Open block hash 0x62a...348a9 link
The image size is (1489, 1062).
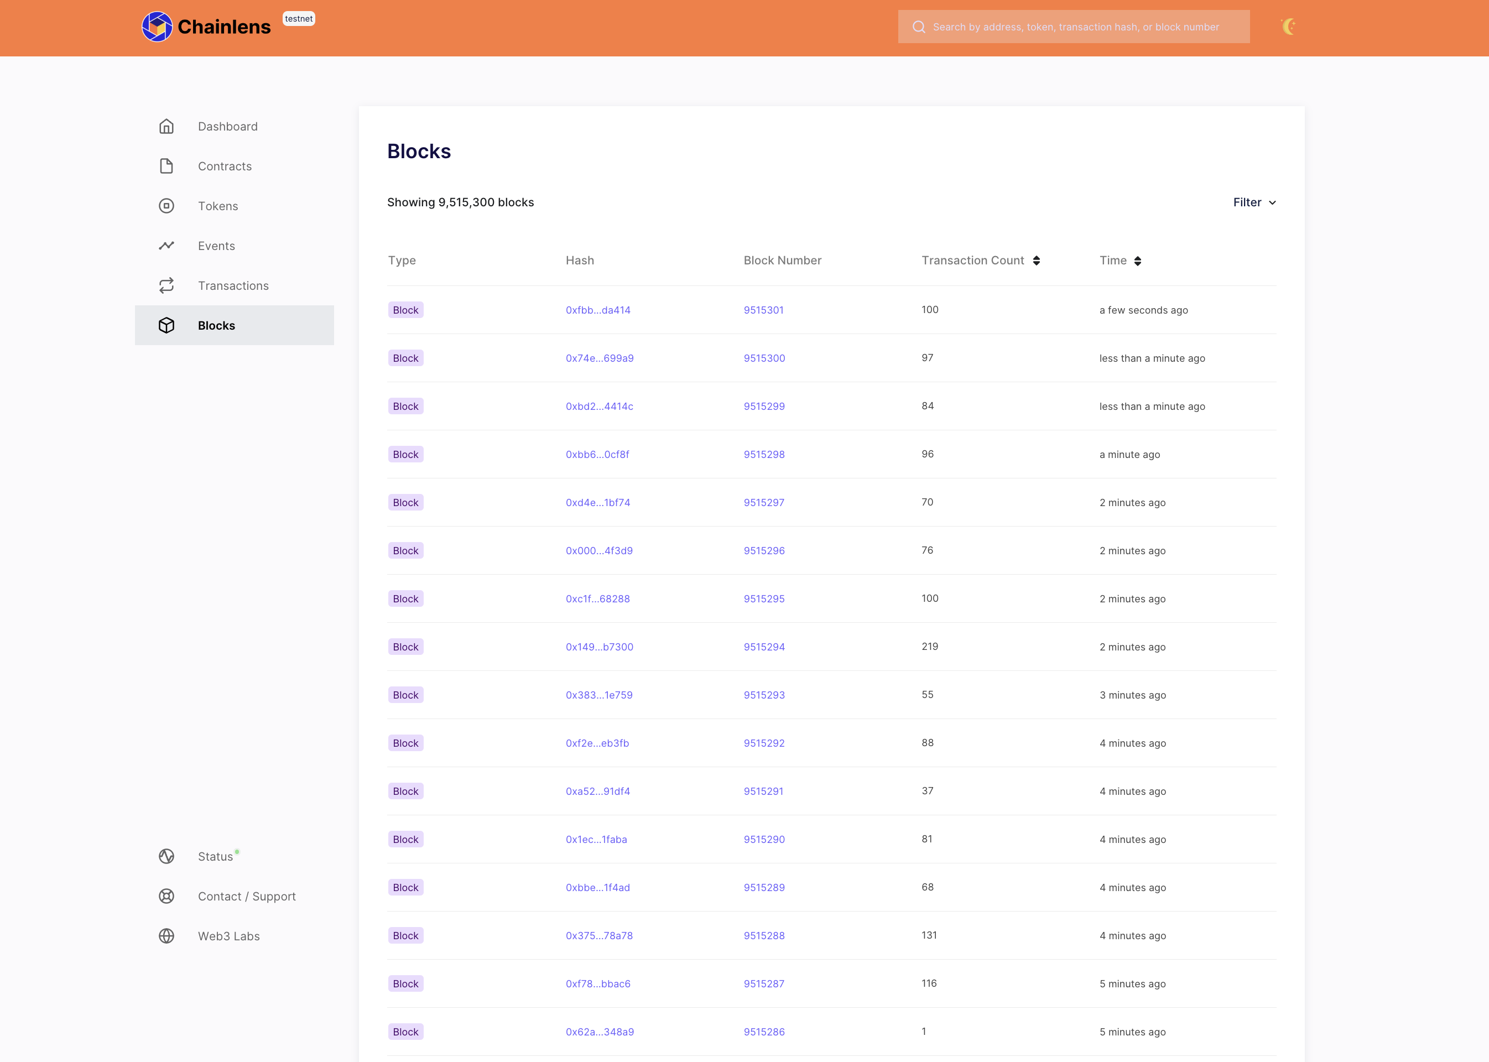tap(600, 1032)
